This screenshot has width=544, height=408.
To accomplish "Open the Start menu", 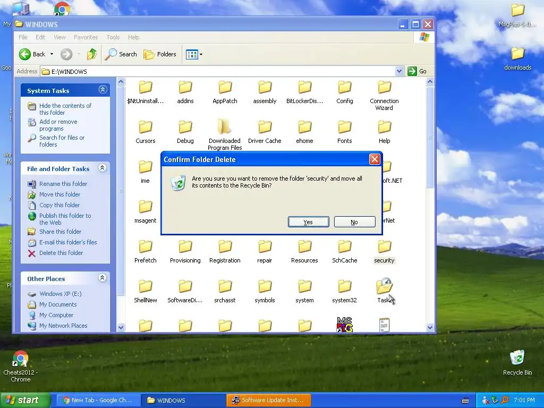I will (25, 400).
